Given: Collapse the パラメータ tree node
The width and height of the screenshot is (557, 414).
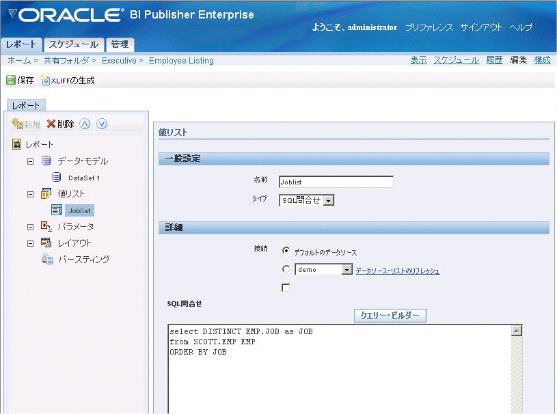Looking at the screenshot, I should (31, 227).
